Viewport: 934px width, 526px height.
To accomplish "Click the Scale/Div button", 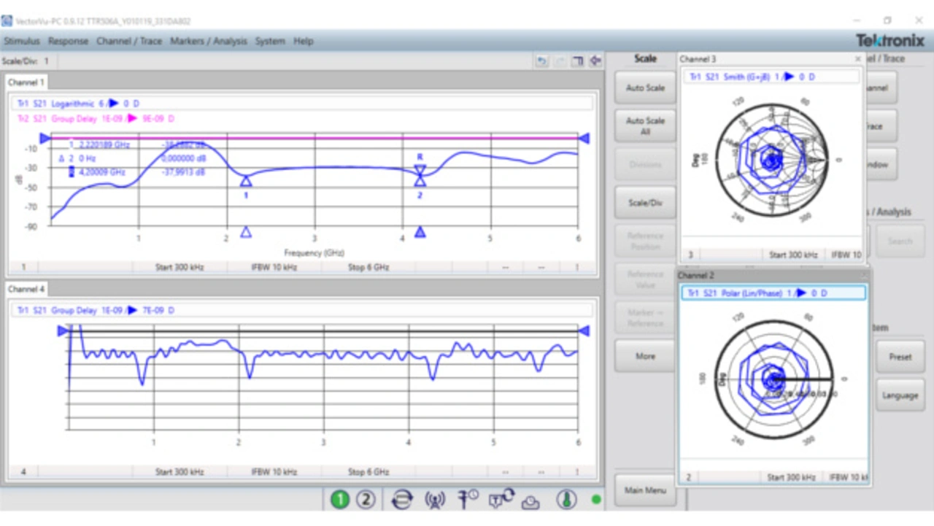I will pos(645,203).
